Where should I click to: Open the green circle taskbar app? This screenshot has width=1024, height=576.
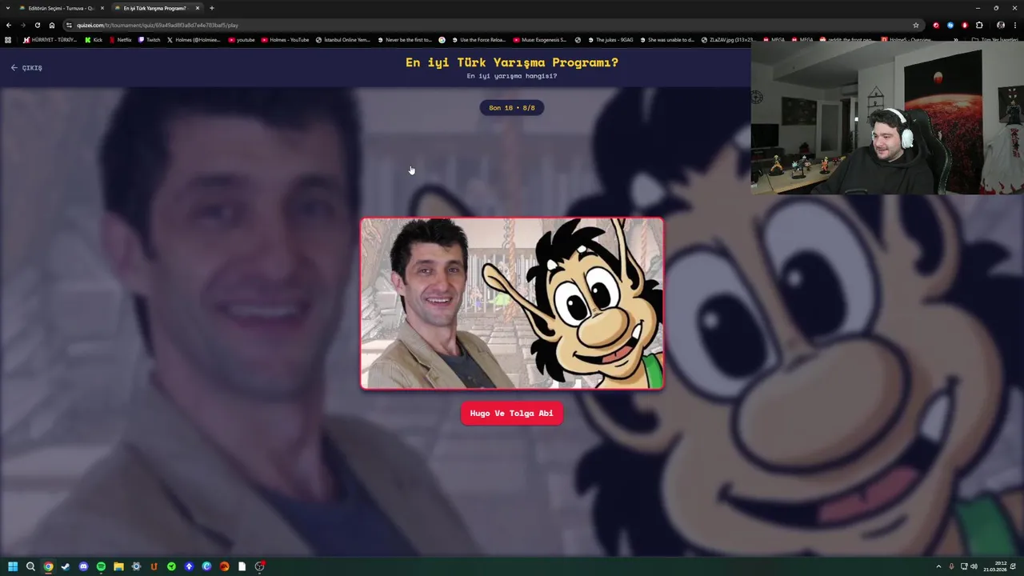[x=171, y=566]
